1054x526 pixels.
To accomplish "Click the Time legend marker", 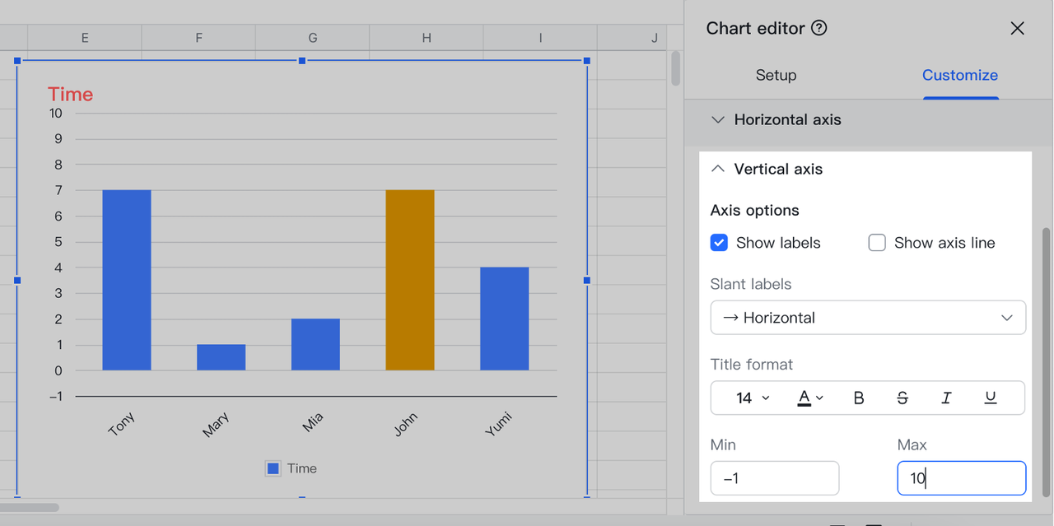I will click(273, 468).
